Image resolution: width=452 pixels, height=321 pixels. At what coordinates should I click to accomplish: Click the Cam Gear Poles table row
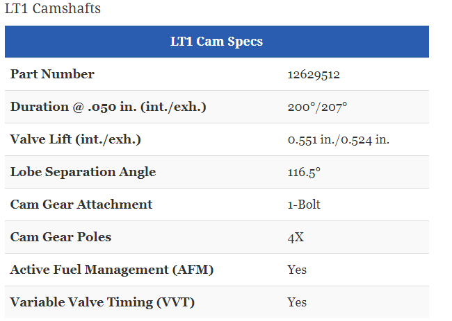tap(217, 237)
